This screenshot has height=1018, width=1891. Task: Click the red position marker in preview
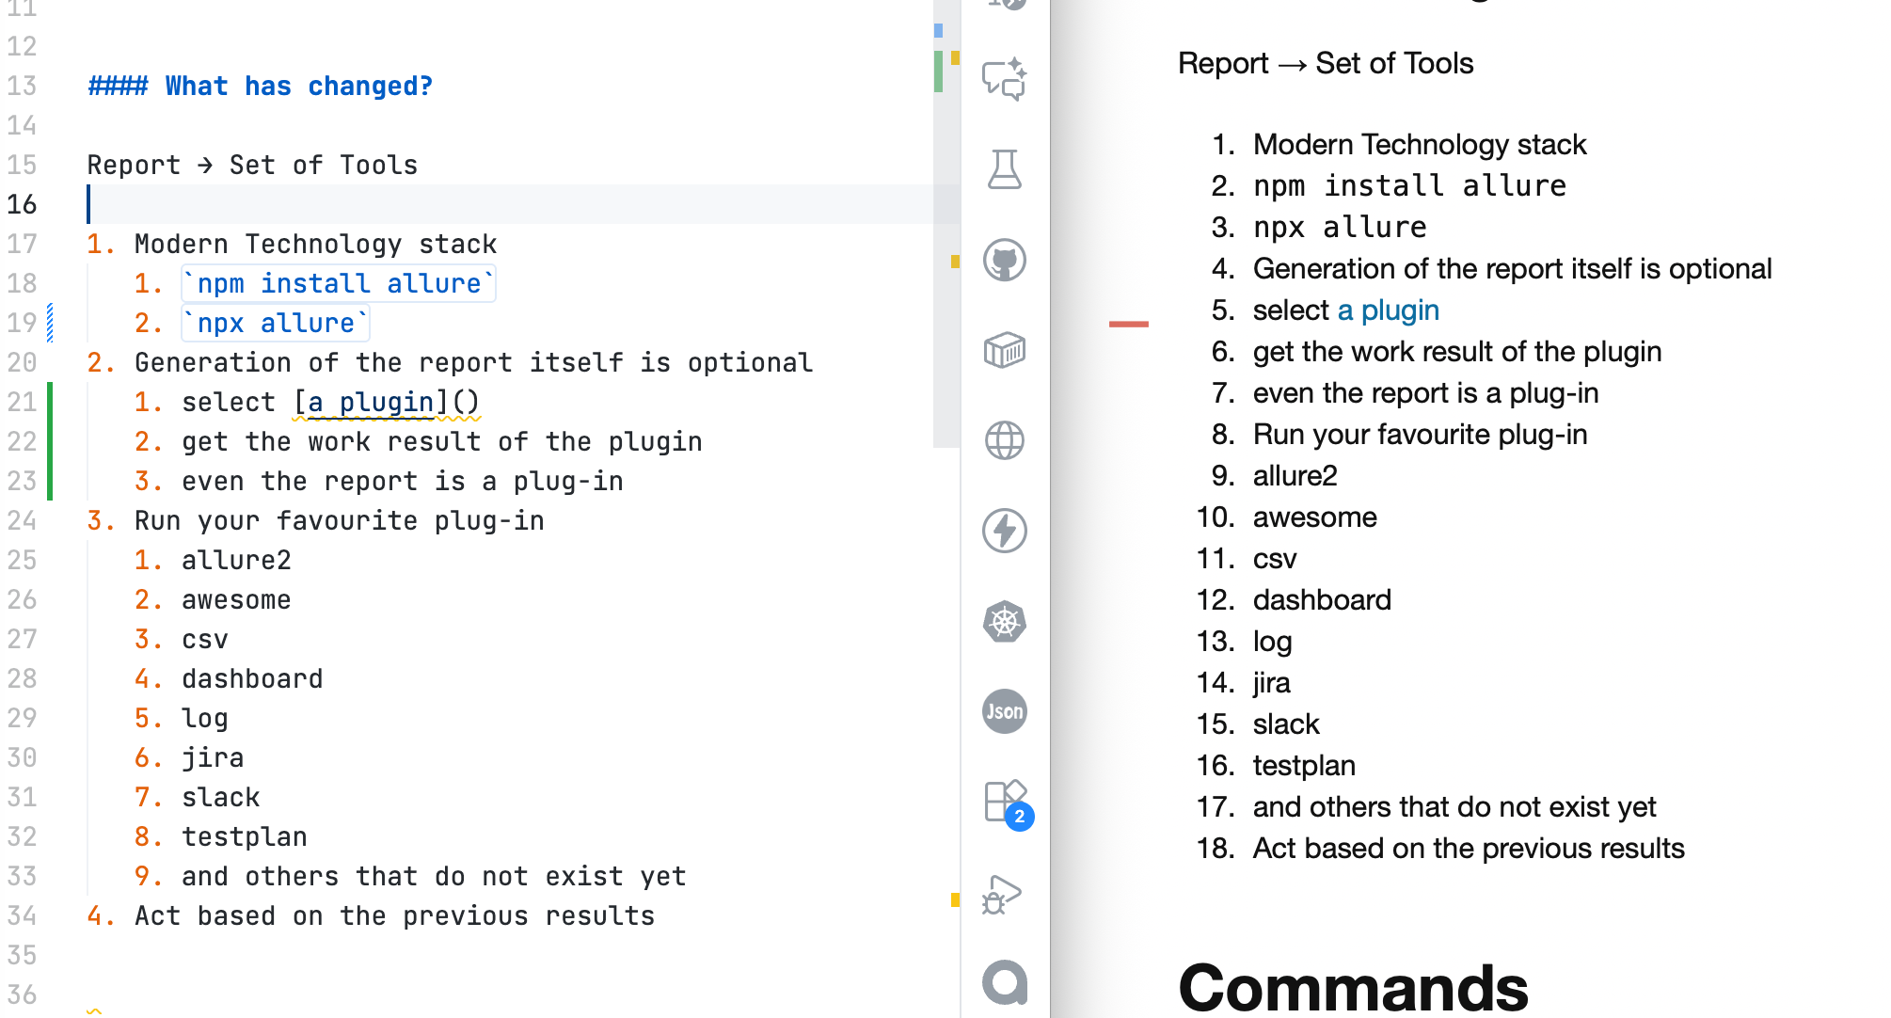[1128, 324]
